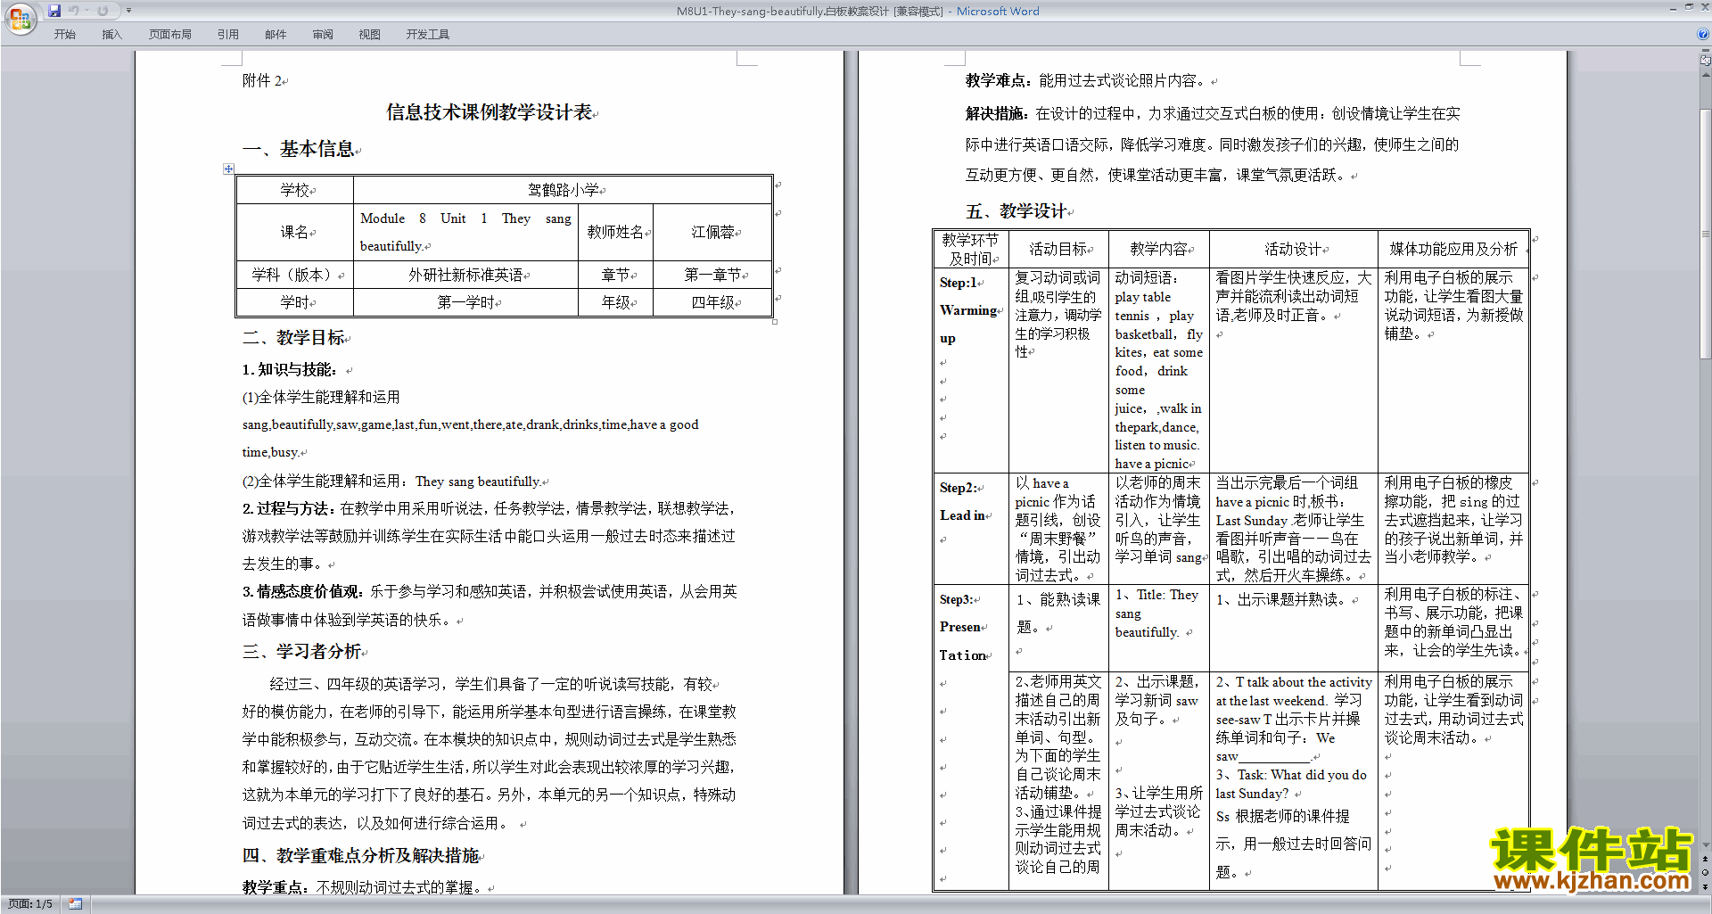
Task: Open the undo history dropdown arrow
Action: tap(86, 11)
